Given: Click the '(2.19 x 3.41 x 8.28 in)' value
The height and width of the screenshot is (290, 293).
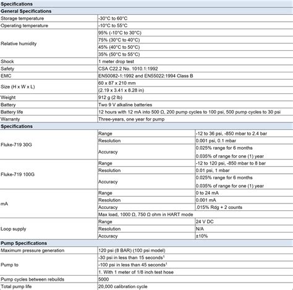Looking at the screenshot, I should (x=121, y=90).
